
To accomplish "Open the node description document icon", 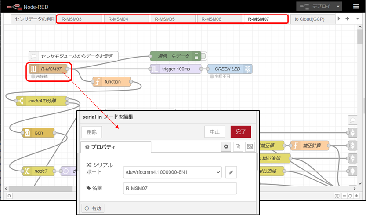I will click(x=238, y=147).
